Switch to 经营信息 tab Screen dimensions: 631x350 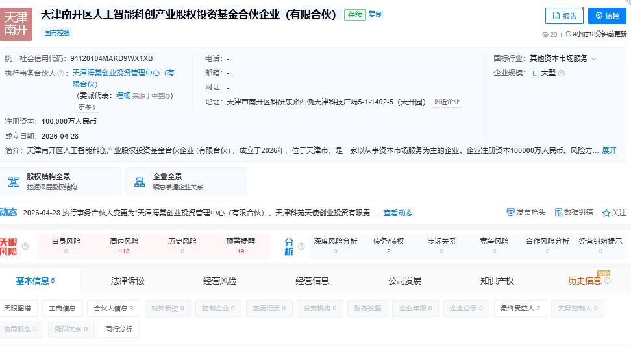312,281
